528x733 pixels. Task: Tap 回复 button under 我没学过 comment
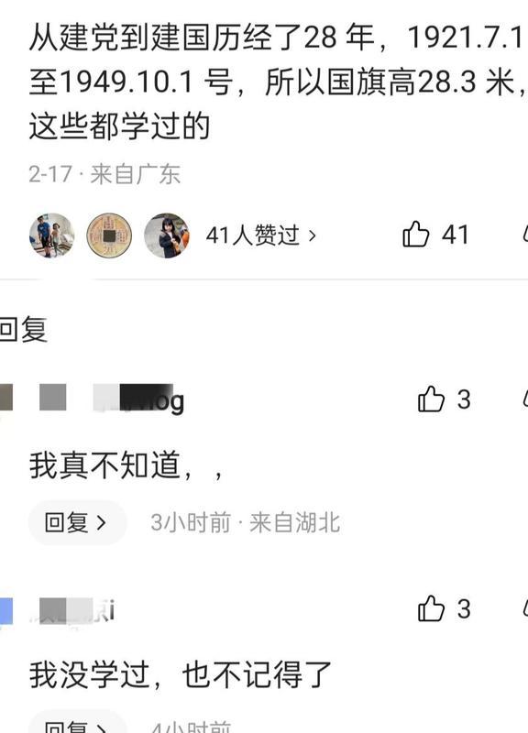pyautogui.click(x=77, y=722)
